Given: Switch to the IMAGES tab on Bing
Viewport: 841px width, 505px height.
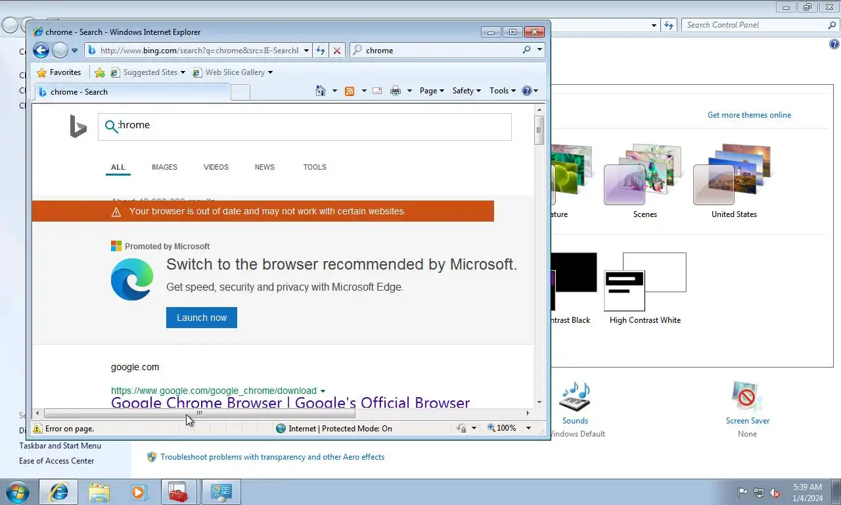Looking at the screenshot, I should click(164, 167).
